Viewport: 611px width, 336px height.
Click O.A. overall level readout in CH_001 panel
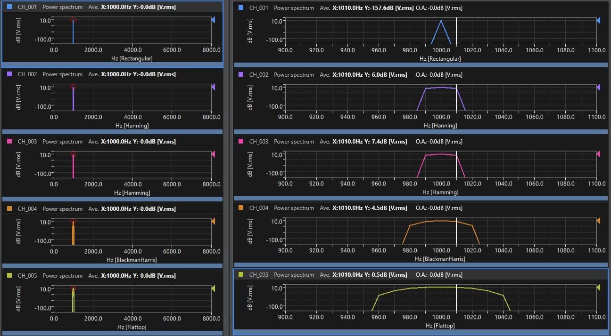coord(439,8)
